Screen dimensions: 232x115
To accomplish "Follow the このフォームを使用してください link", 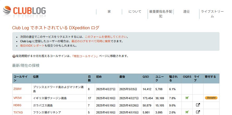I will 106,37.
